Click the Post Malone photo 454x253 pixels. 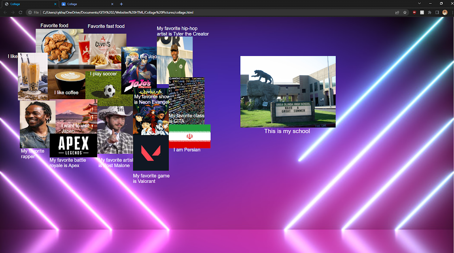(115, 130)
